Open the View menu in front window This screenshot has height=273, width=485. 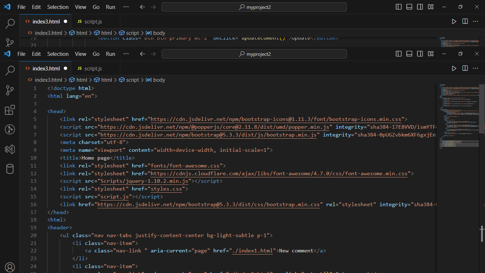pos(81,54)
